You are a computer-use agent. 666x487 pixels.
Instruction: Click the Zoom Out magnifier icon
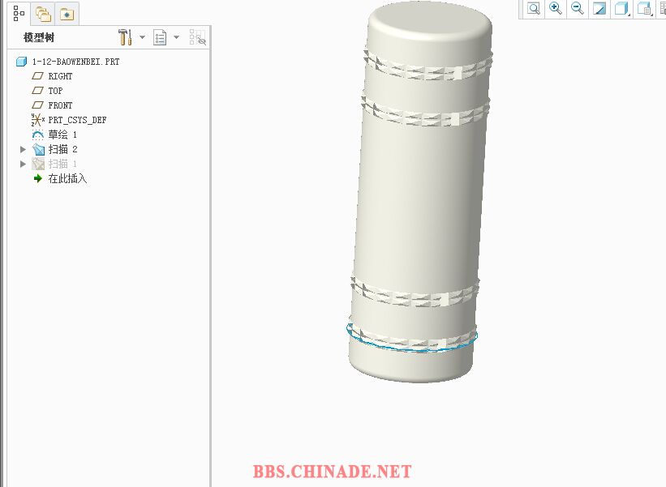[578, 8]
